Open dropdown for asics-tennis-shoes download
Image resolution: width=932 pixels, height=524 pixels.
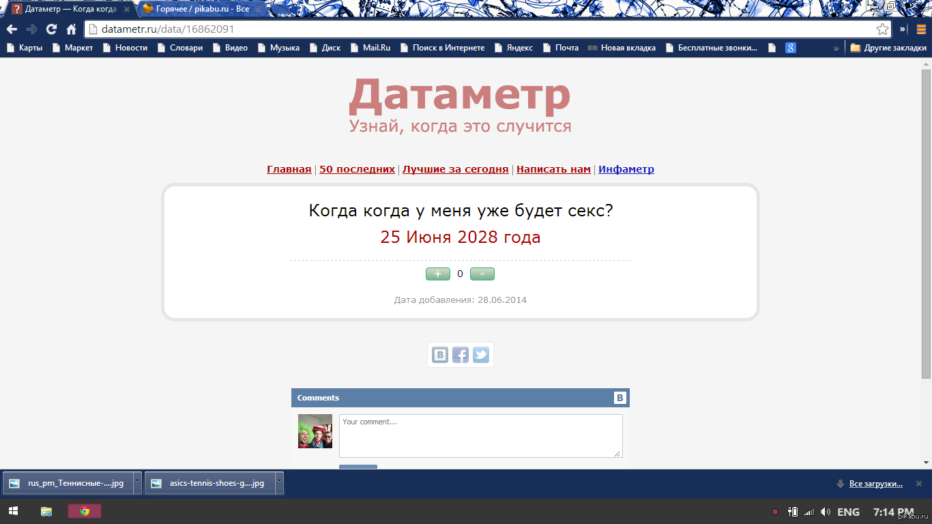[x=278, y=483]
